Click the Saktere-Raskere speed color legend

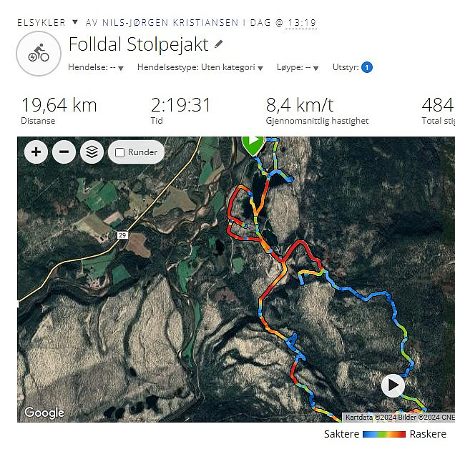pos(384,434)
